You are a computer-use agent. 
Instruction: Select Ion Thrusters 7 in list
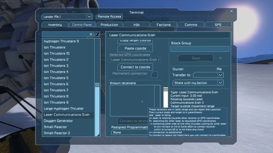click(68, 90)
